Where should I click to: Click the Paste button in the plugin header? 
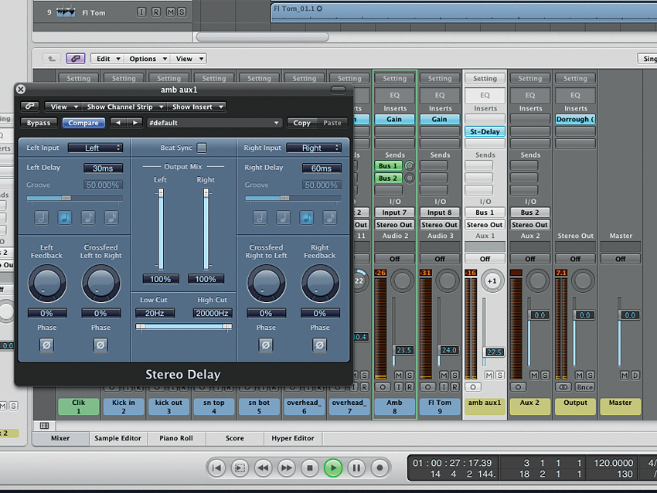(332, 123)
